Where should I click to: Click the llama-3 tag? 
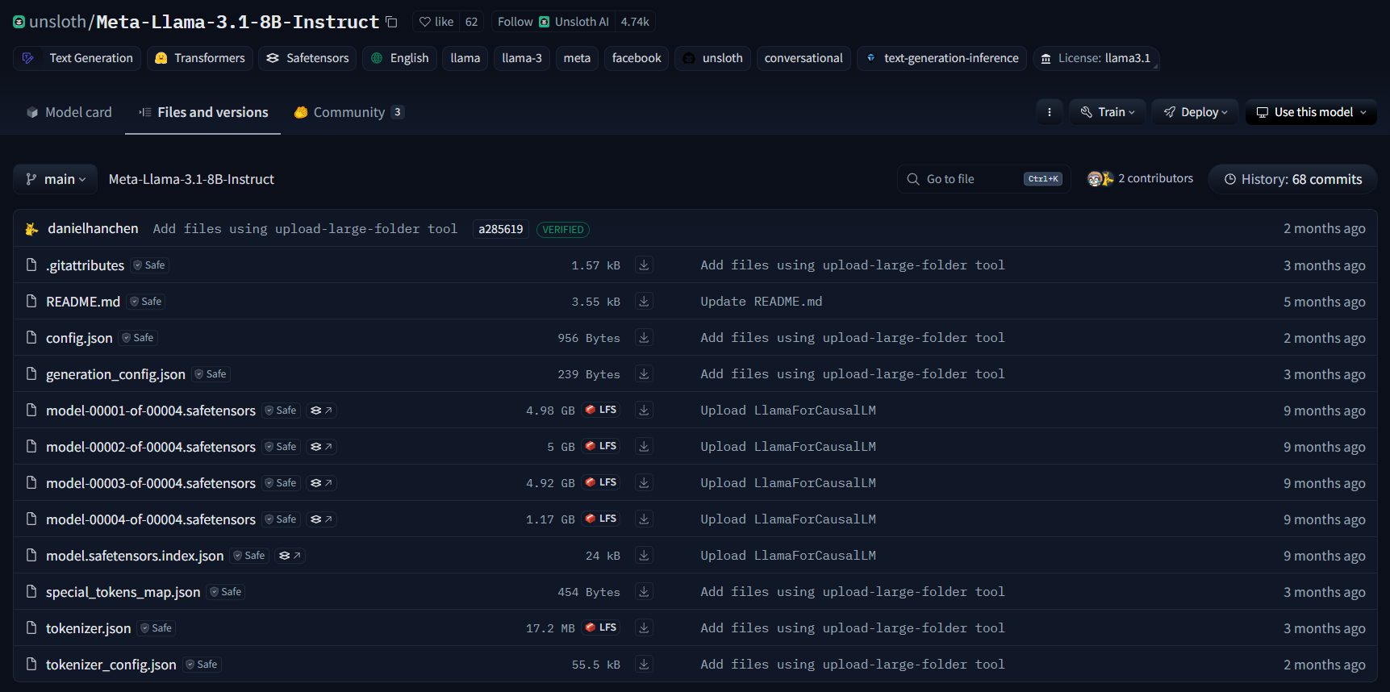point(522,58)
